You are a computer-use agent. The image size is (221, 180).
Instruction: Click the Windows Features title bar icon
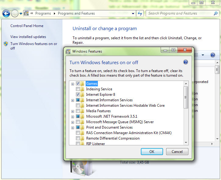(x=68, y=51)
